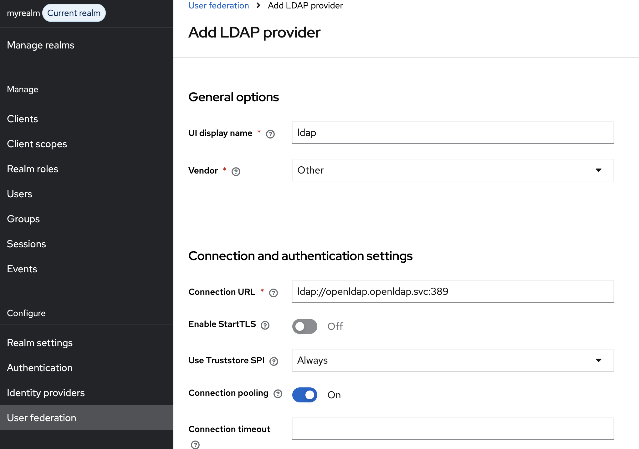639x449 pixels.
Task: Turn on Enable StartTLS switch
Action: (304, 326)
